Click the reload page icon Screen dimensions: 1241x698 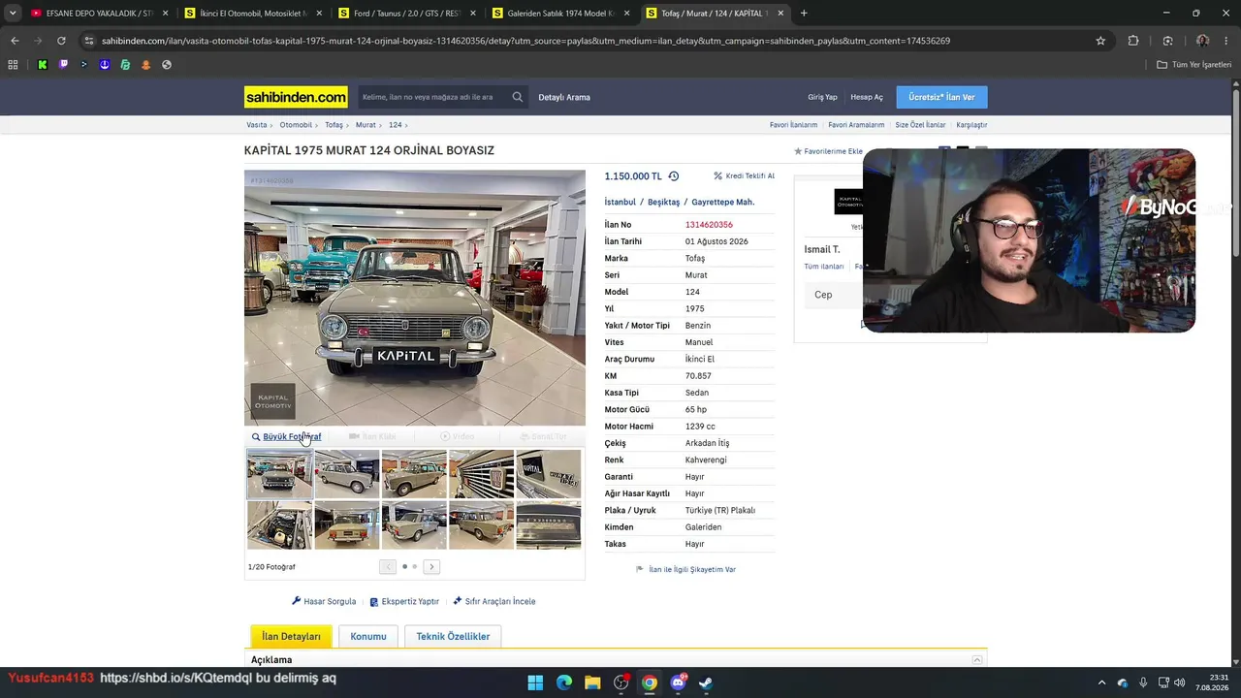61,41
